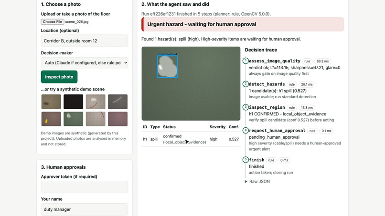Click the 13.8 ms timing badge
Image resolution: width=385 pixels, height=216 pixels.
307,108
